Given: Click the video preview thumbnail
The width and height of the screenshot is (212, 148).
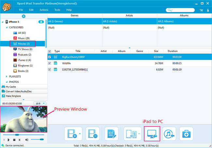Looking at the screenshot, I should [23, 119].
